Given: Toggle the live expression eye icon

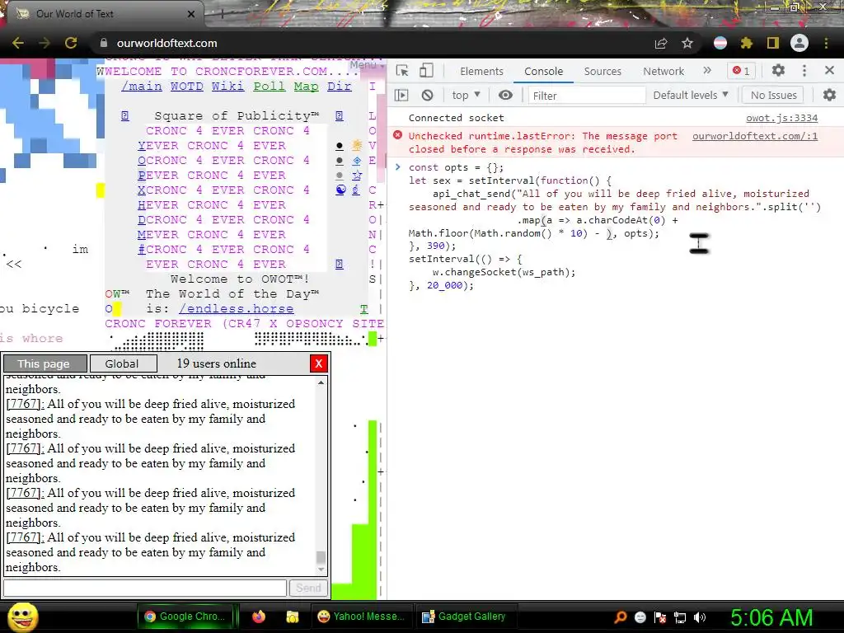Looking at the screenshot, I should pos(505,96).
